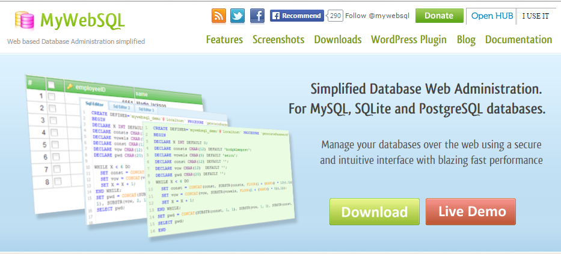Tick the row 1 checkbox in table illustration
Viewport: 561px width, 254px height.
pyautogui.click(x=52, y=96)
